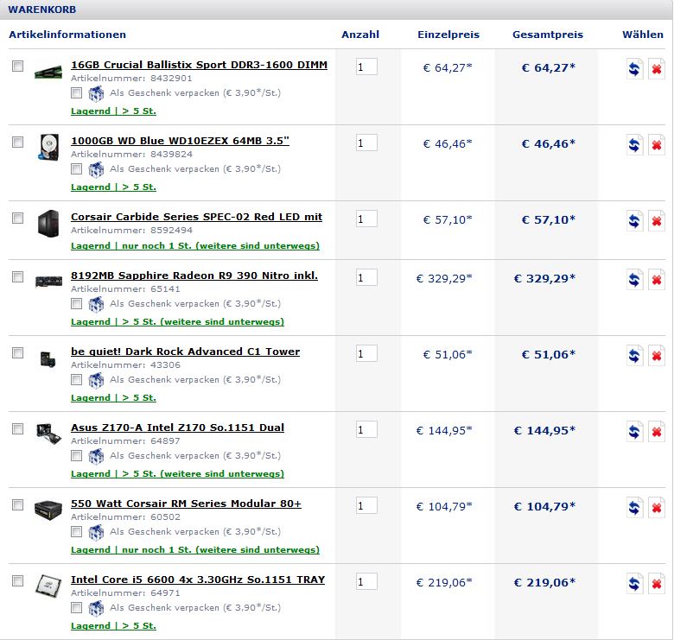
Task: Click stock status link under 550 Watt Corsair RM
Action: click(195, 550)
